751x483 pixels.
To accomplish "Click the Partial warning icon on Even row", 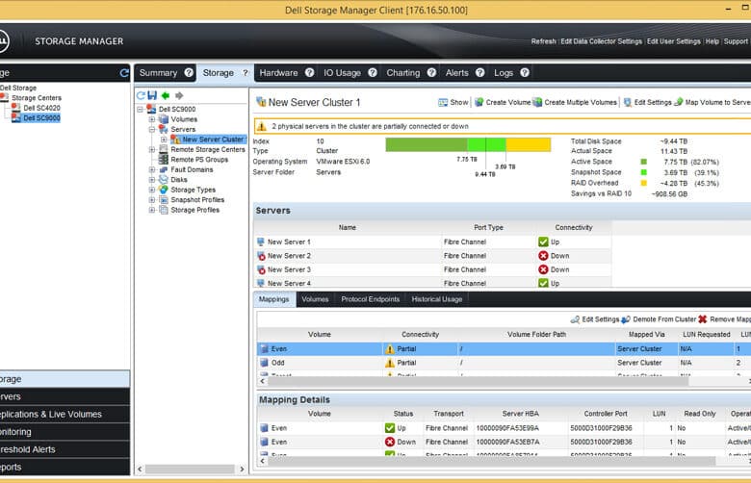I will pyautogui.click(x=390, y=349).
